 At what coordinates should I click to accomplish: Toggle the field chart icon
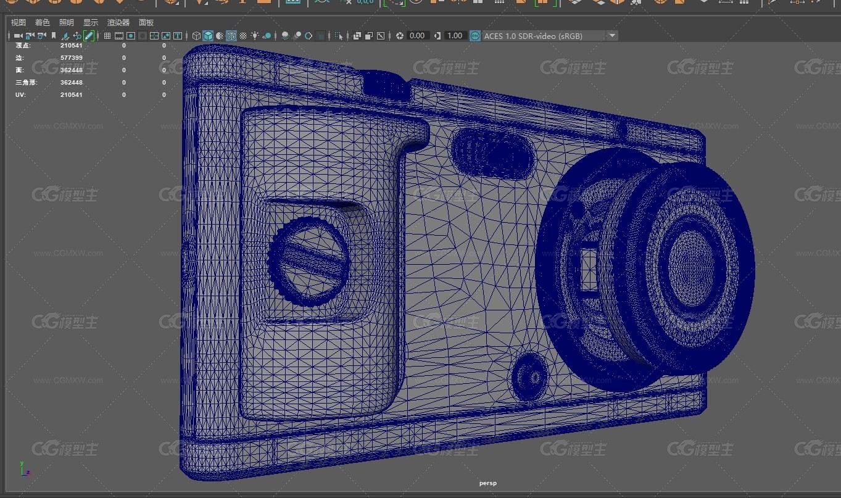click(154, 36)
